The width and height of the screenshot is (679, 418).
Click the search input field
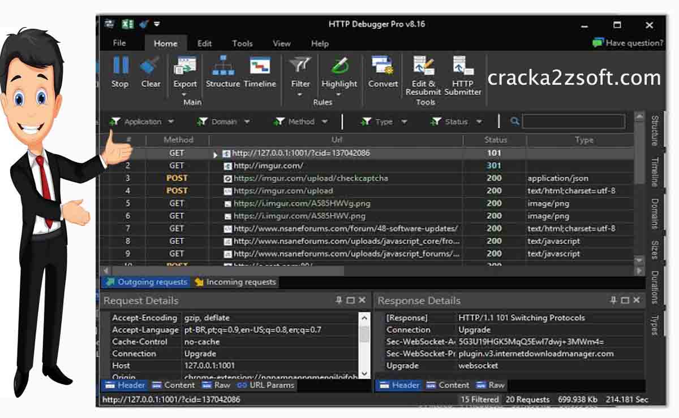coord(574,121)
